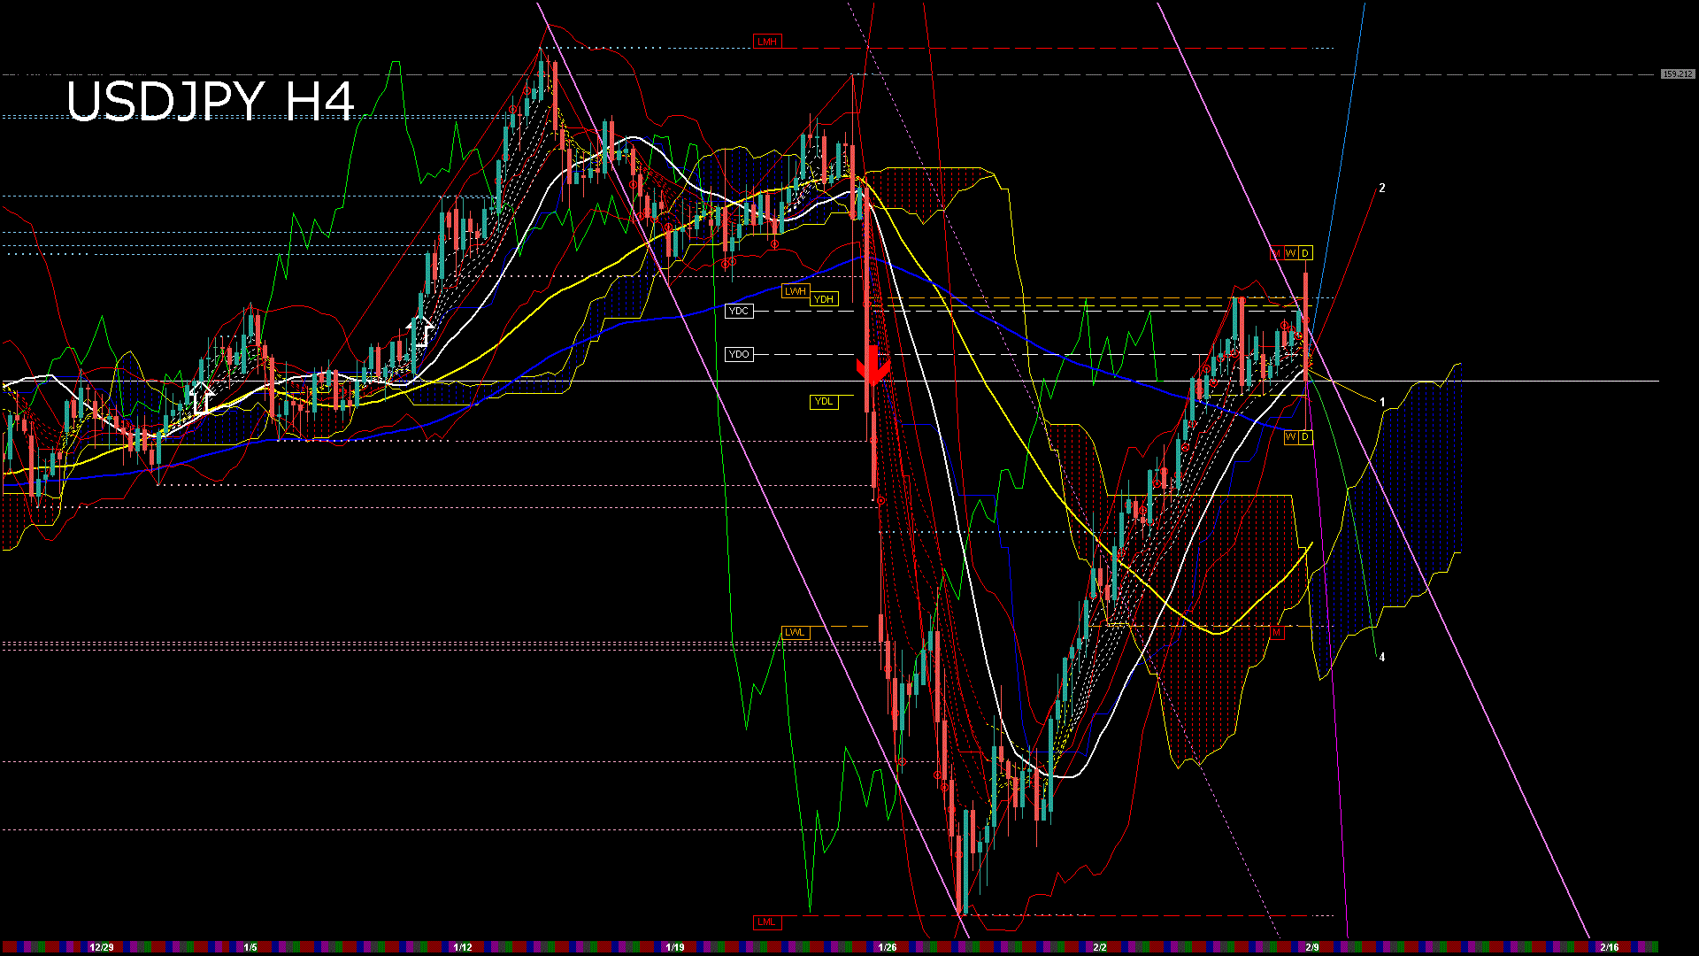
Task: Click the orange LWH level label
Action: coord(796,291)
